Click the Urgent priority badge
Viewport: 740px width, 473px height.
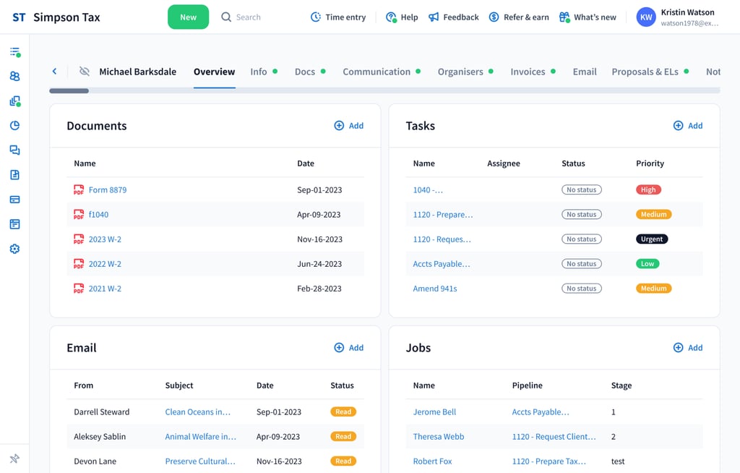click(x=652, y=239)
